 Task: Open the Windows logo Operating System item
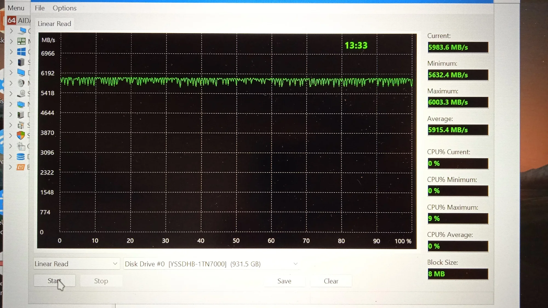21,52
